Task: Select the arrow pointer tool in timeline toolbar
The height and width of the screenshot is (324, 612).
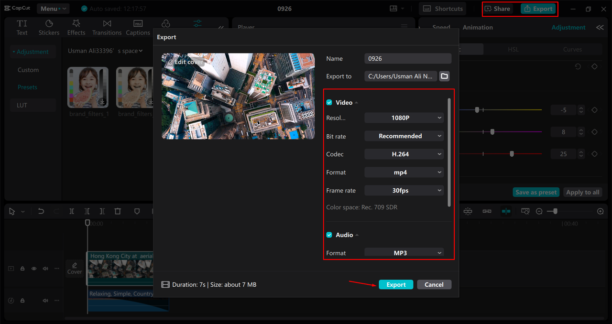Action: coord(12,211)
